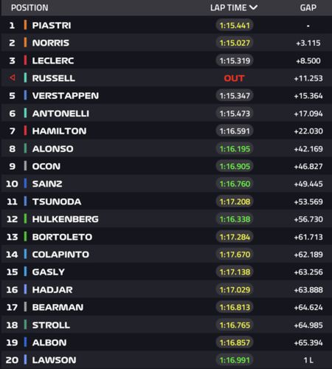The height and width of the screenshot is (369, 332).
Task: Click Hulkenberg's green team color bar
Action: pyautogui.click(x=25, y=218)
